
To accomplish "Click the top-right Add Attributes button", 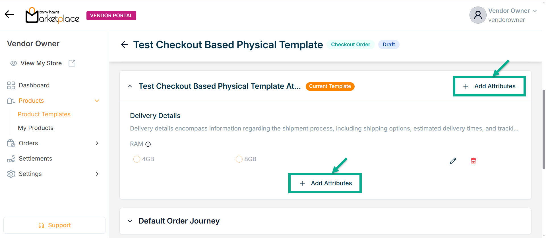I will 489,86.
